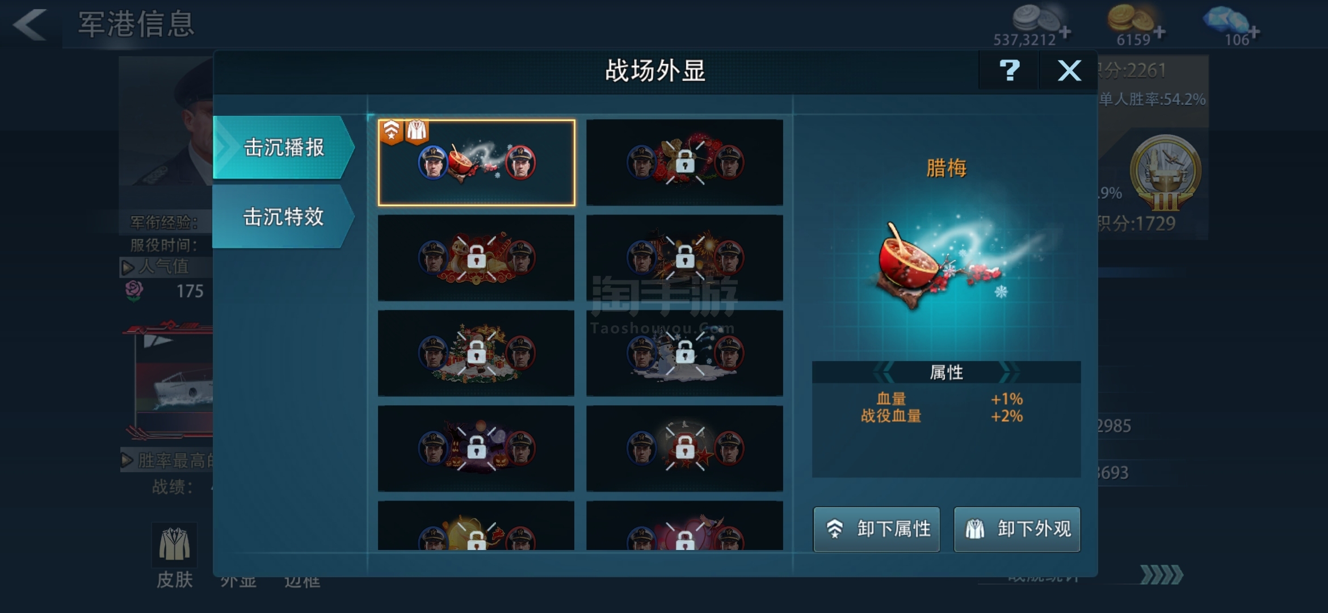The height and width of the screenshot is (613, 1328).
Task: Click the rose popularity icon
Action: tap(134, 291)
